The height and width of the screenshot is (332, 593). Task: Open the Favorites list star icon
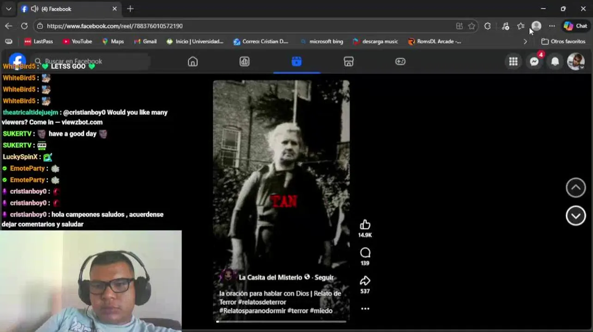pos(521,26)
